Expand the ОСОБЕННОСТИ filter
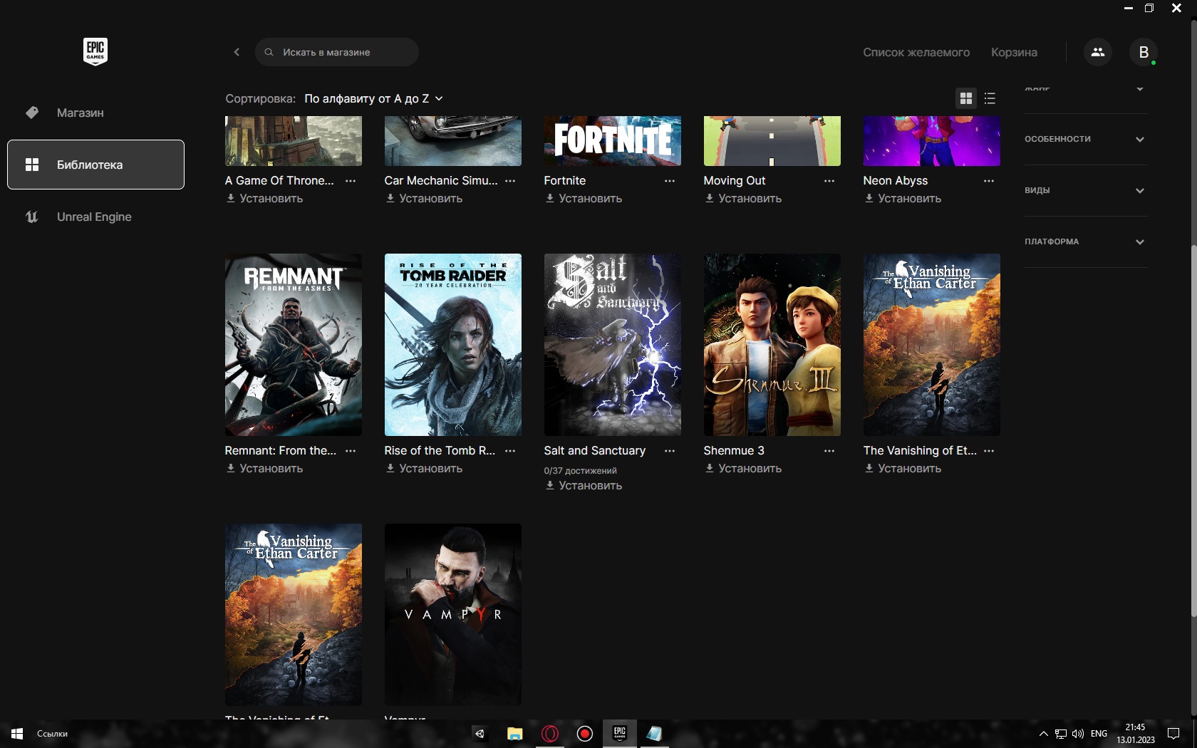The width and height of the screenshot is (1197, 748). 1085,139
